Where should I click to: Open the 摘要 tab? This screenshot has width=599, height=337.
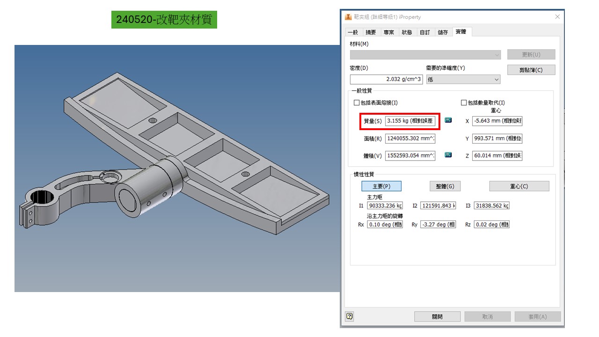[x=371, y=32]
